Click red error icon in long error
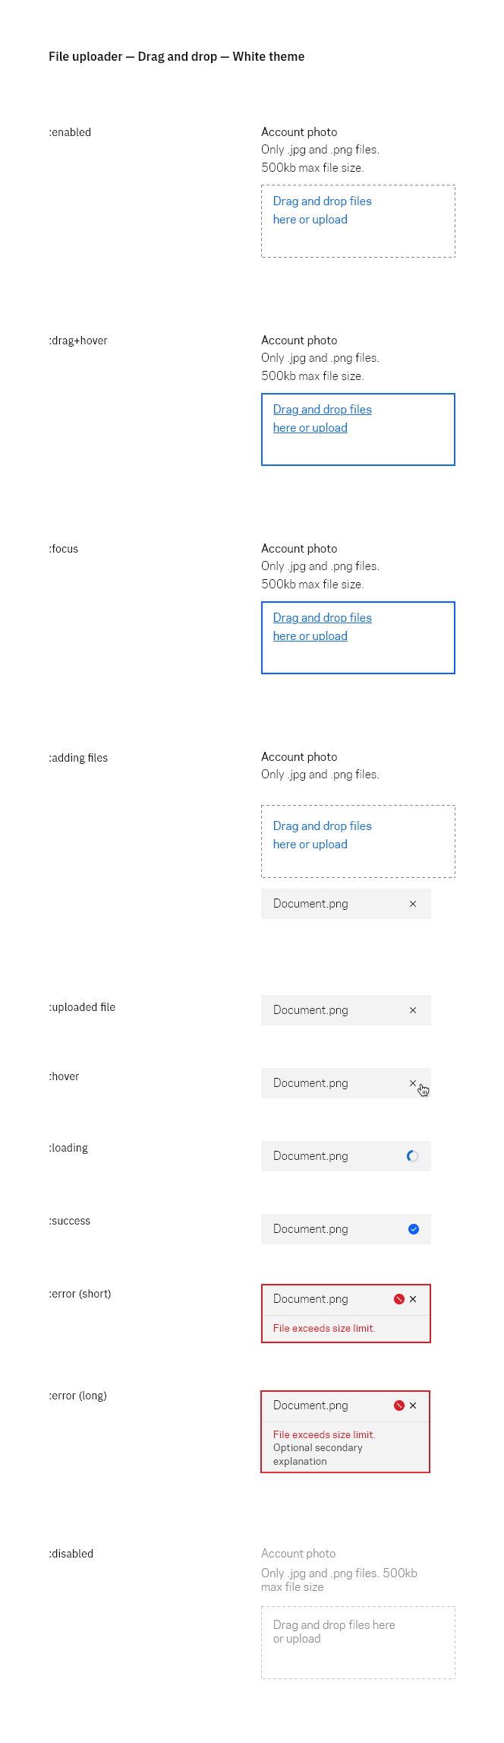The image size is (504, 1743). (x=399, y=1405)
